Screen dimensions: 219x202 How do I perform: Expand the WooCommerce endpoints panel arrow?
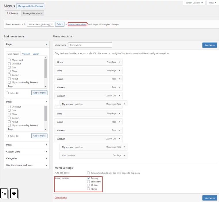coord(46,165)
